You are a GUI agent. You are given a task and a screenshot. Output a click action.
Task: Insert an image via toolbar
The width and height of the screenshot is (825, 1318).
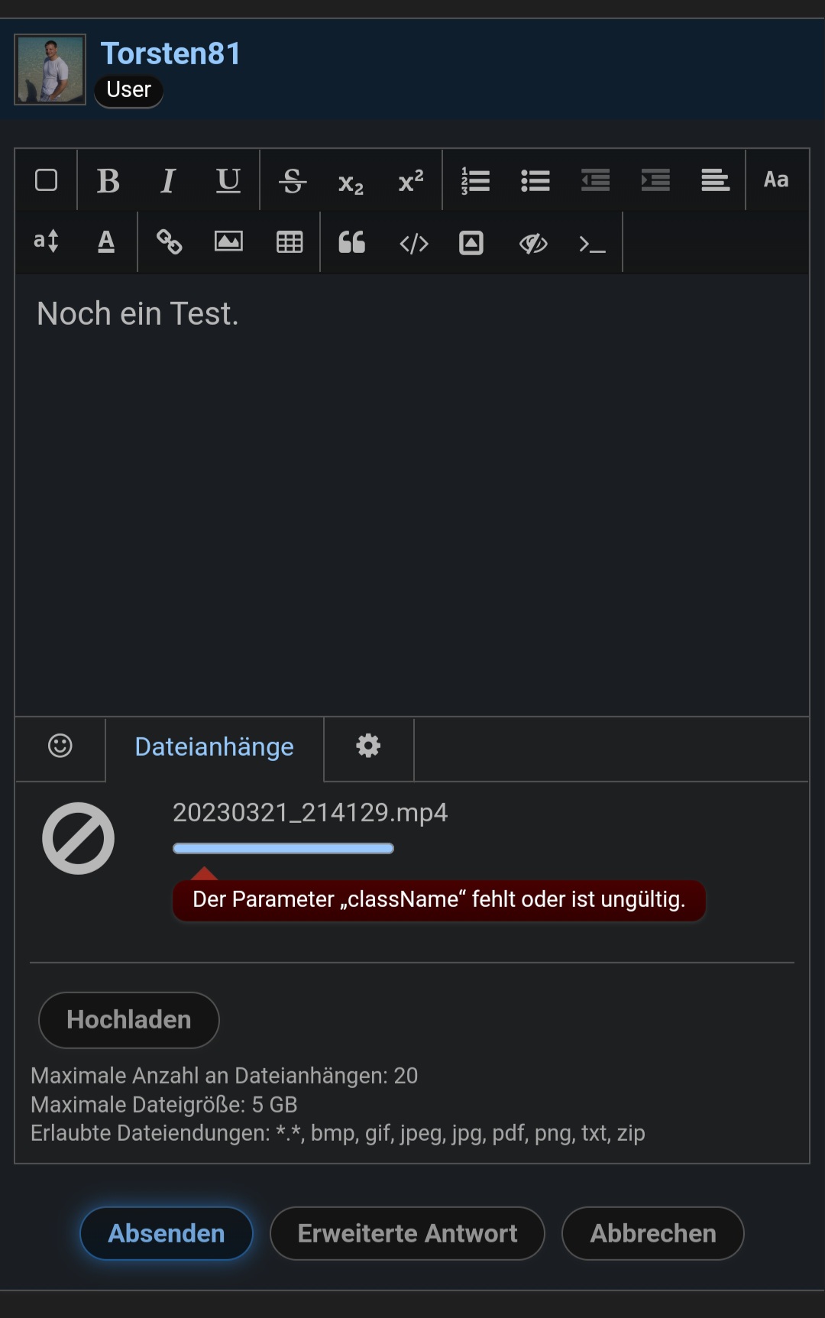tap(228, 242)
